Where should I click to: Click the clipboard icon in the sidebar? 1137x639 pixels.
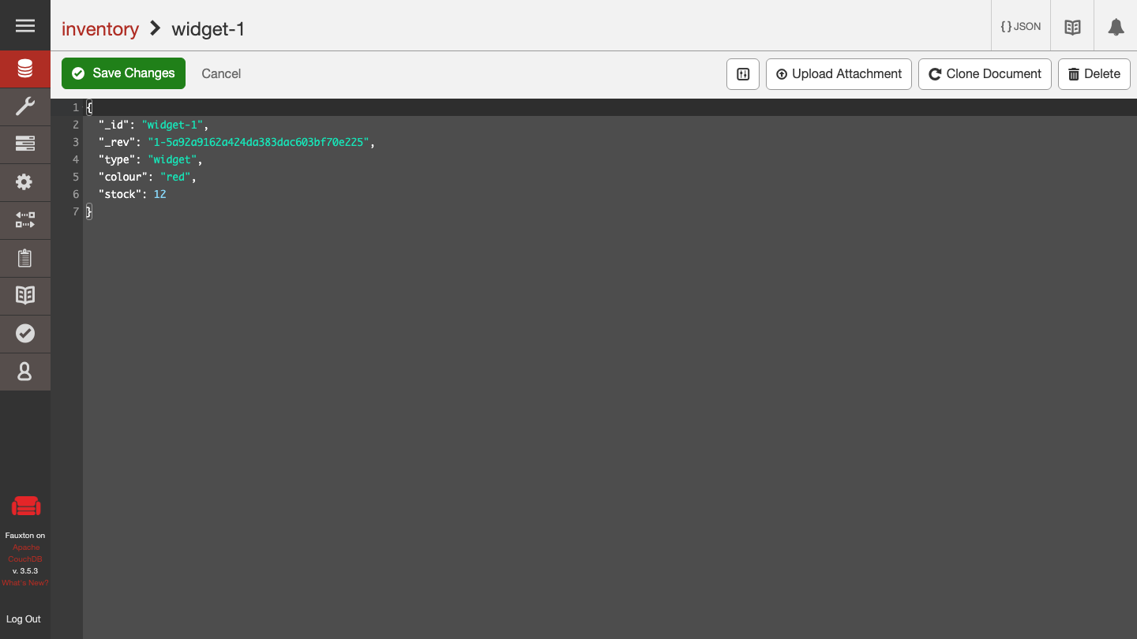pos(25,258)
